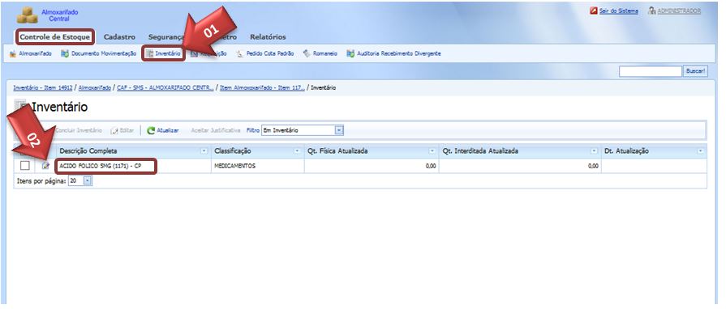
Task: Open the Itens por página dropdown
Action: [88, 181]
